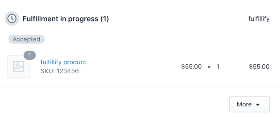
Task: Select the product thumbnail box
Action: pos(19,66)
